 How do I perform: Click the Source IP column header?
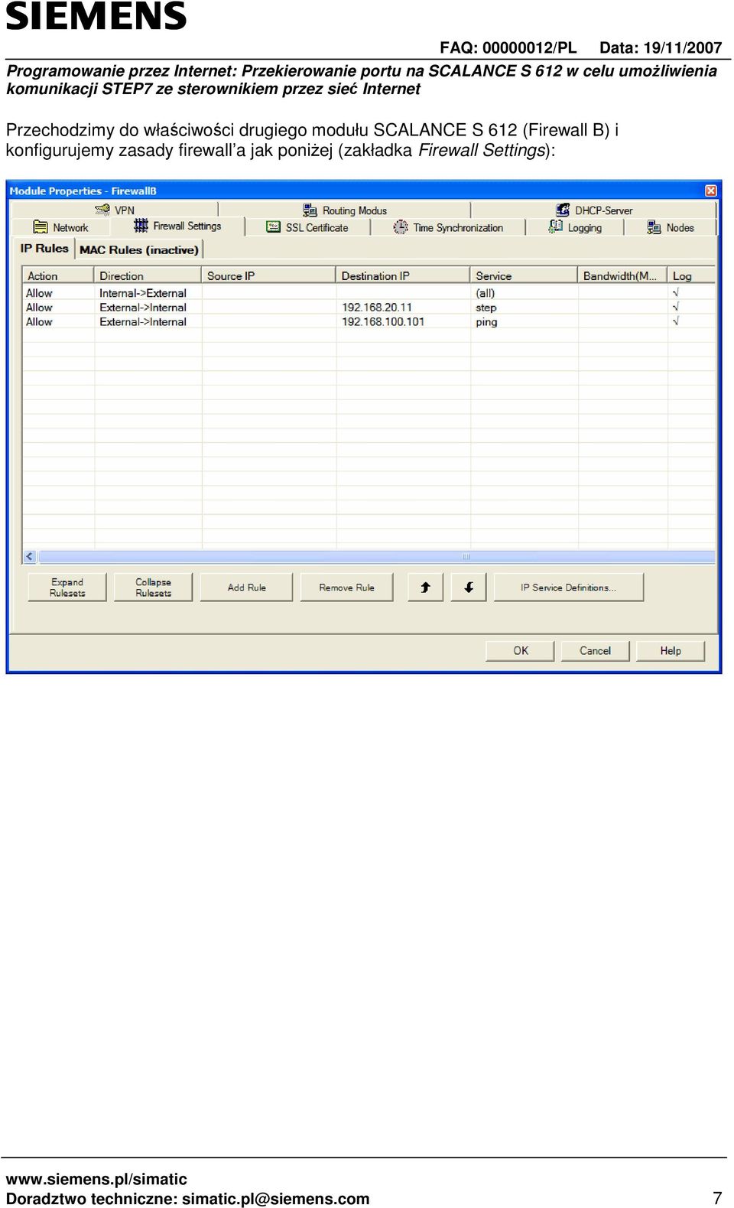coord(268,275)
